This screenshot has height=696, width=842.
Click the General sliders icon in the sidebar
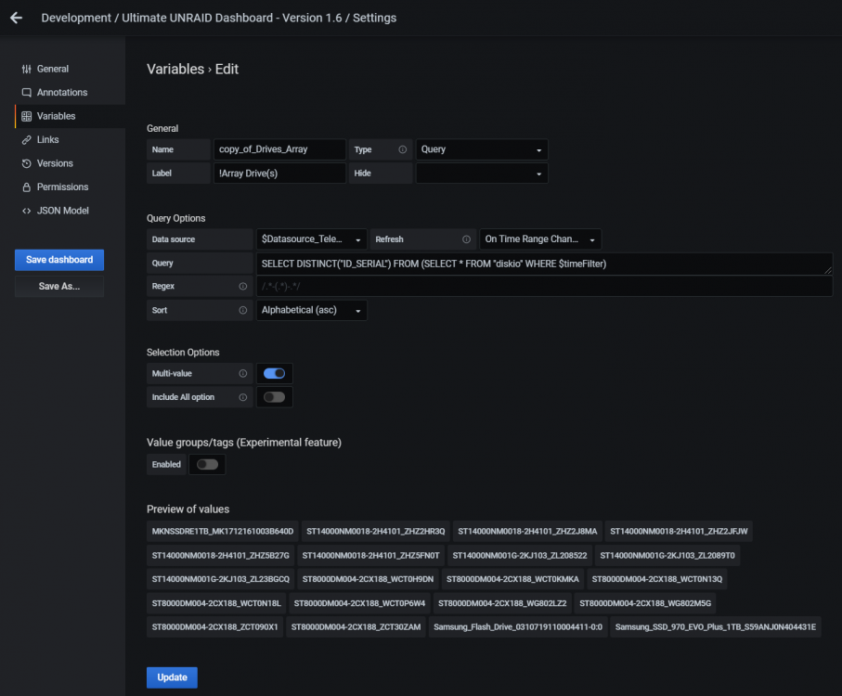pyautogui.click(x=26, y=70)
